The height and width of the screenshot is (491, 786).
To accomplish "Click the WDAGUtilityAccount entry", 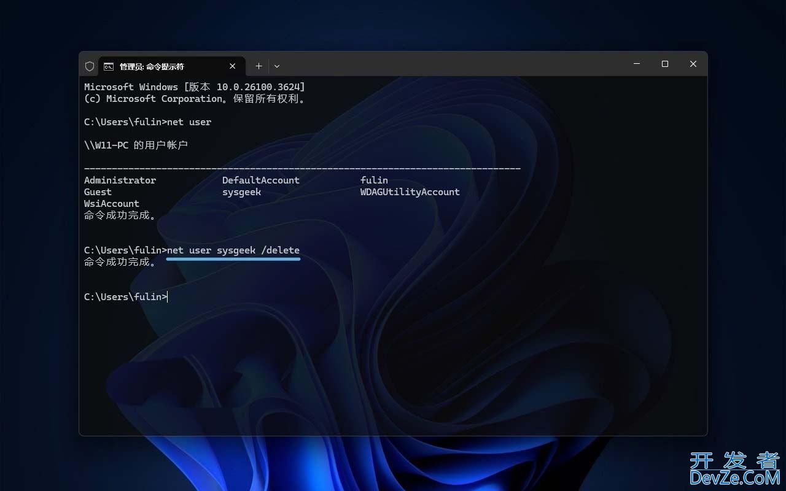I will coord(410,192).
